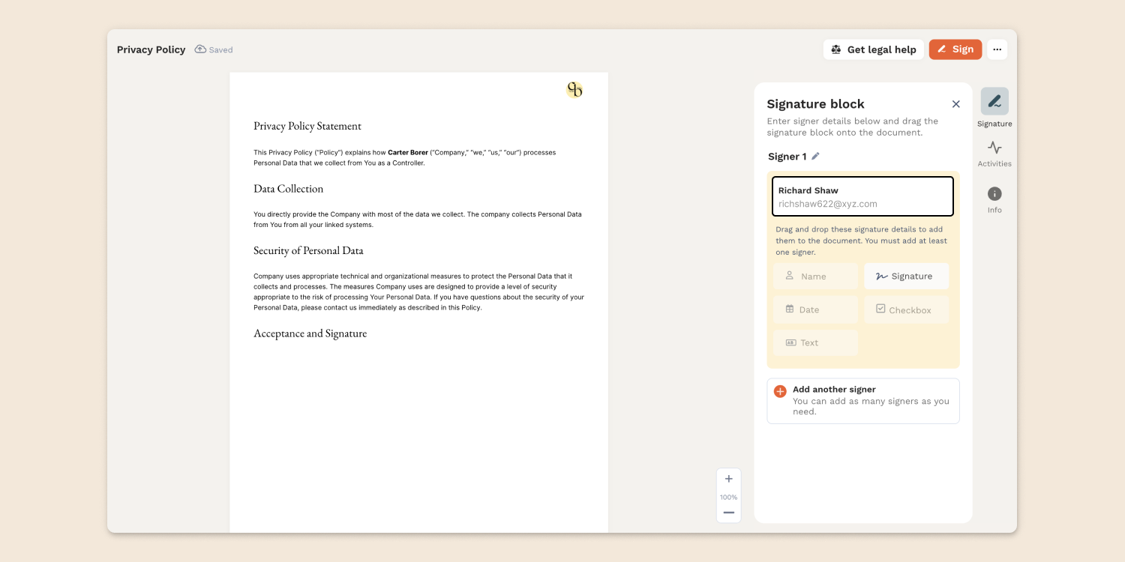Zoom in with the plus button
This screenshot has height=562, width=1125.
coord(728,479)
